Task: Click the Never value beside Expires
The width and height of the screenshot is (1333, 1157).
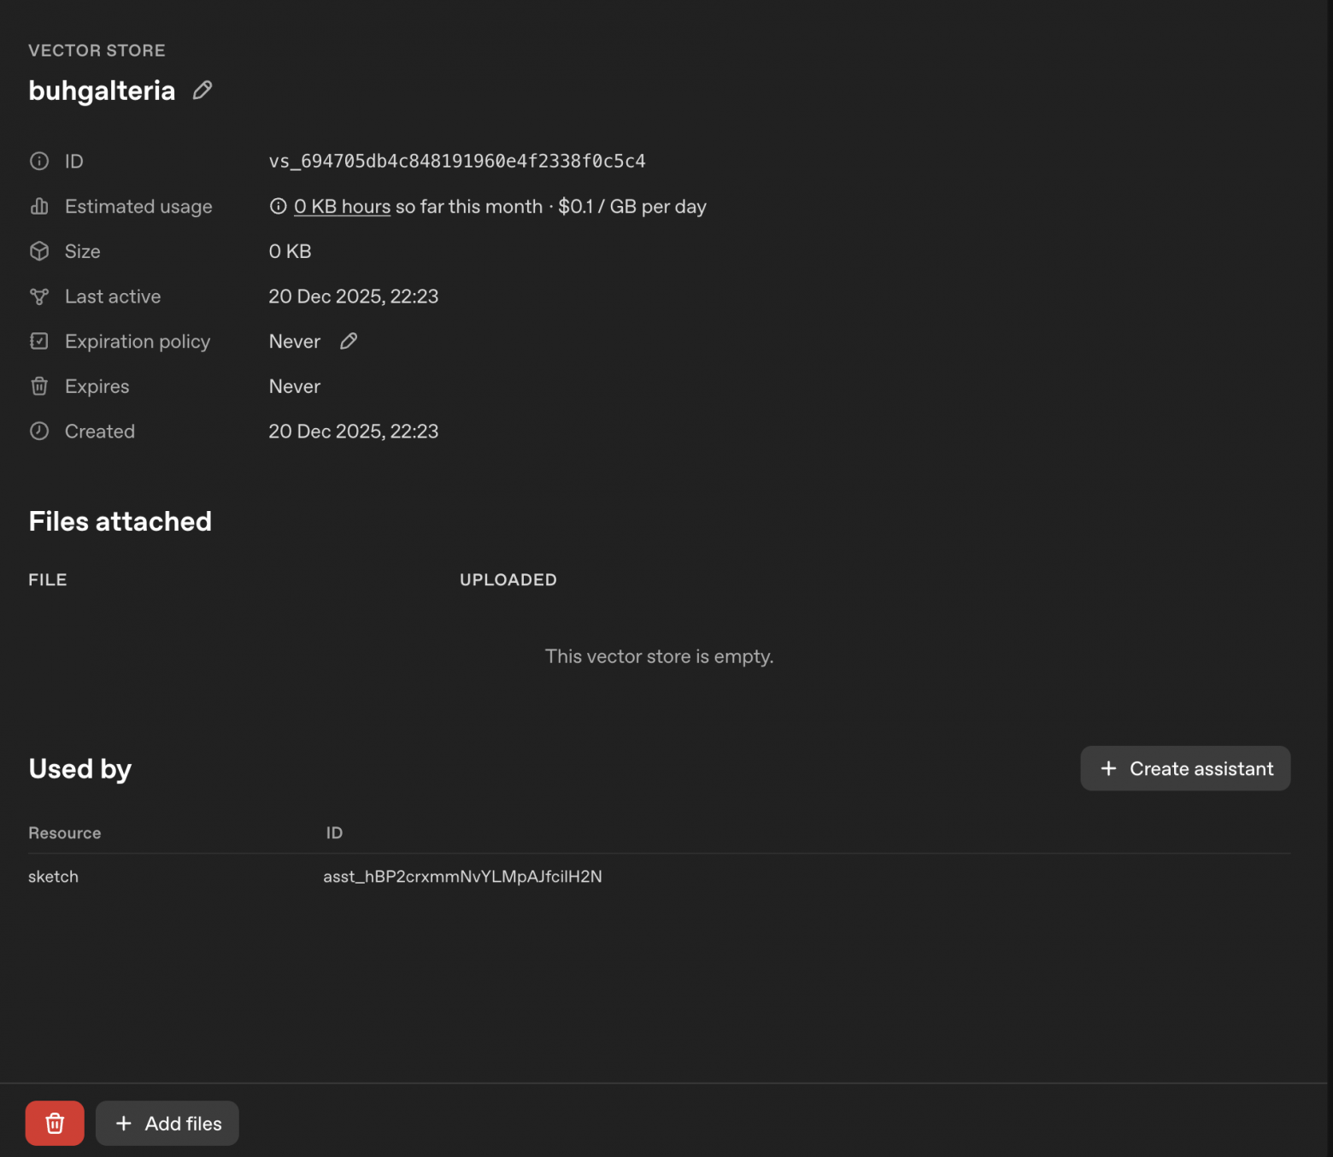Action: [295, 386]
